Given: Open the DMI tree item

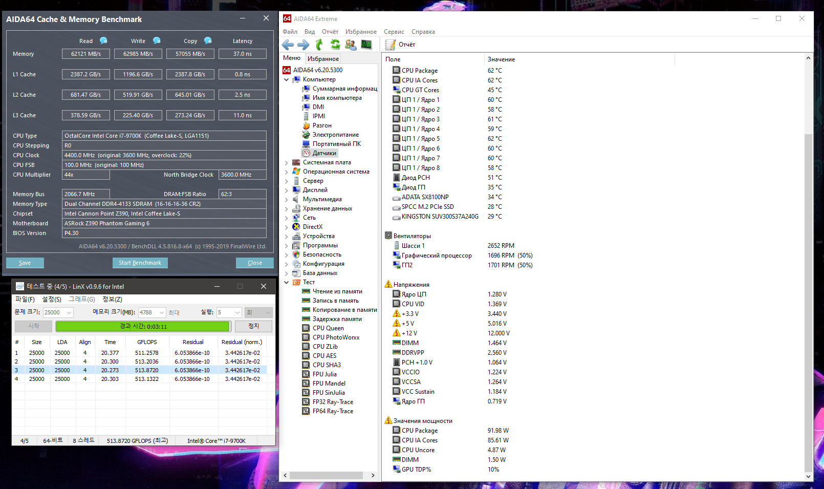Looking at the screenshot, I should (x=313, y=107).
